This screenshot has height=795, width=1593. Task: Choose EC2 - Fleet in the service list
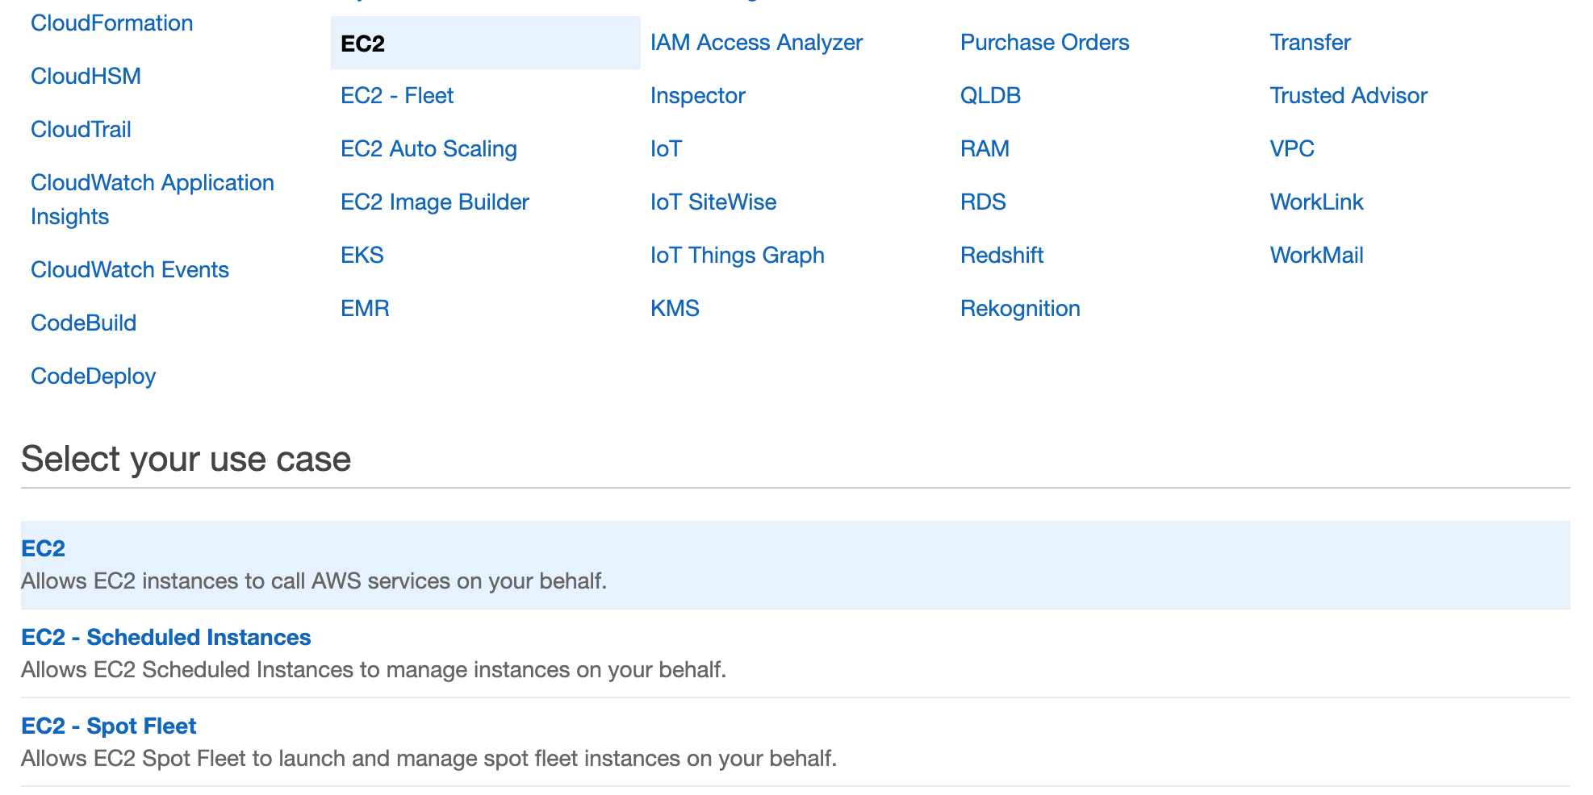397,95
